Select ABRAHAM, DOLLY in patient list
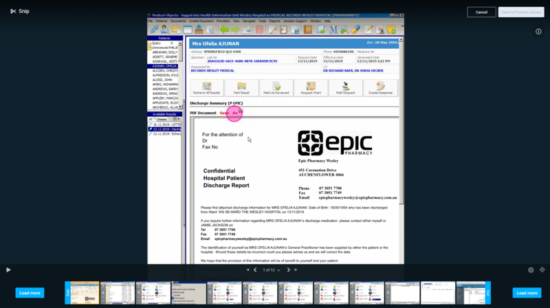 (x=164, y=52)
